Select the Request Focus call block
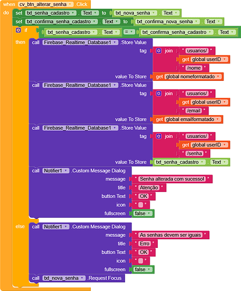Image resolution: width=241 pixels, height=291 pixels. coord(77,278)
